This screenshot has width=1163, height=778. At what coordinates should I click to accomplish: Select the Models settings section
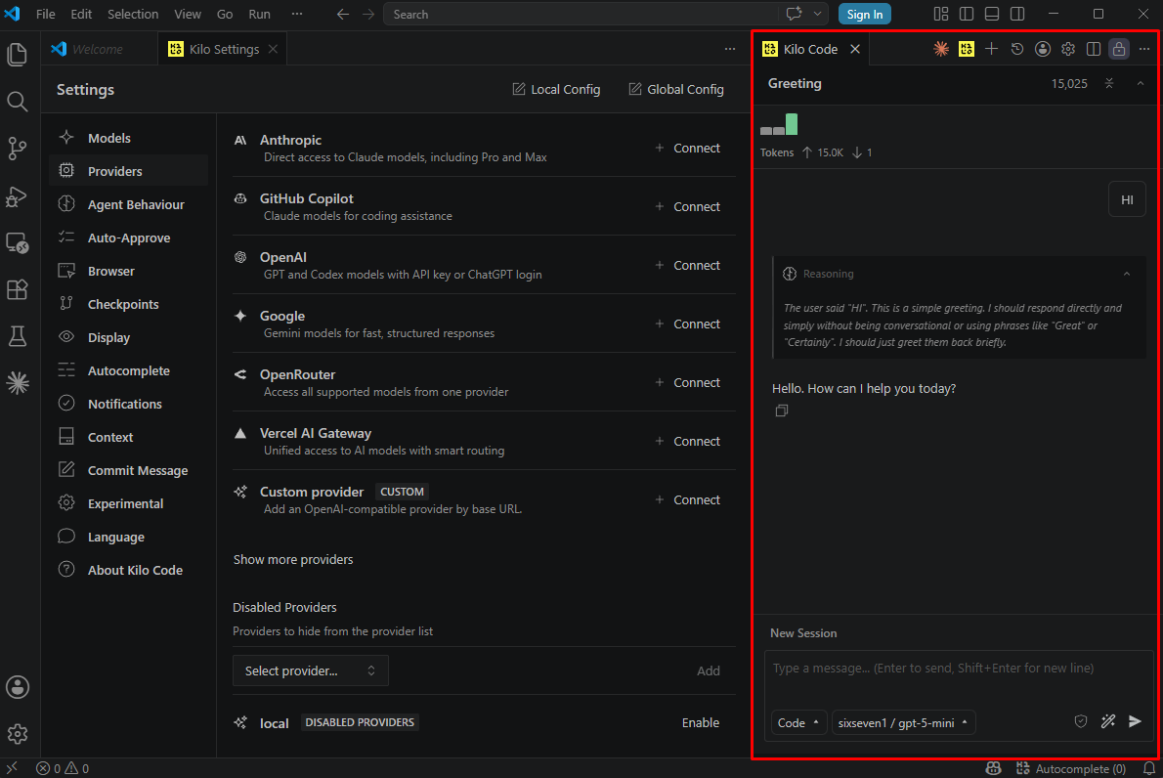[128, 138]
